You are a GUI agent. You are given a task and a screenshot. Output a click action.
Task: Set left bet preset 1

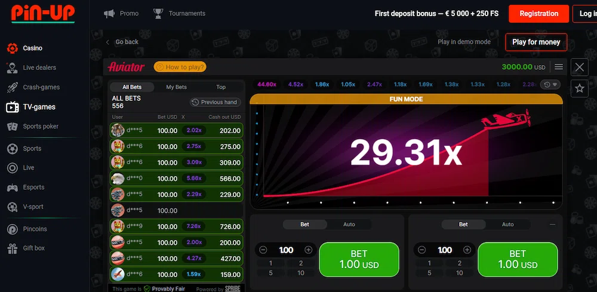[270, 263]
